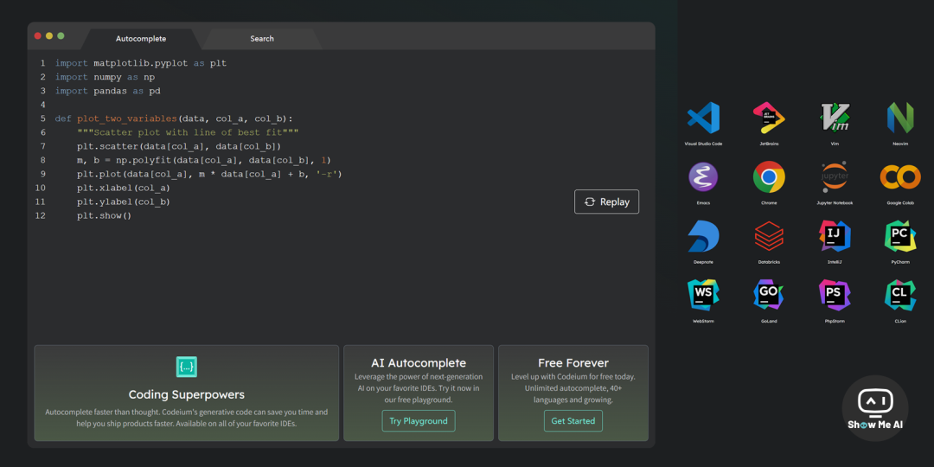Click the WebStorm icon

tap(703, 295)
